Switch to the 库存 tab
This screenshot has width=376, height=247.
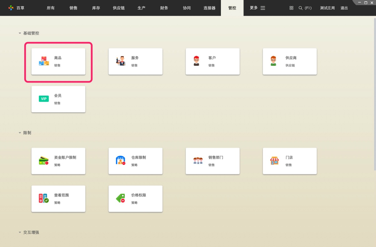pyautogui.click(x=96, y=8)
